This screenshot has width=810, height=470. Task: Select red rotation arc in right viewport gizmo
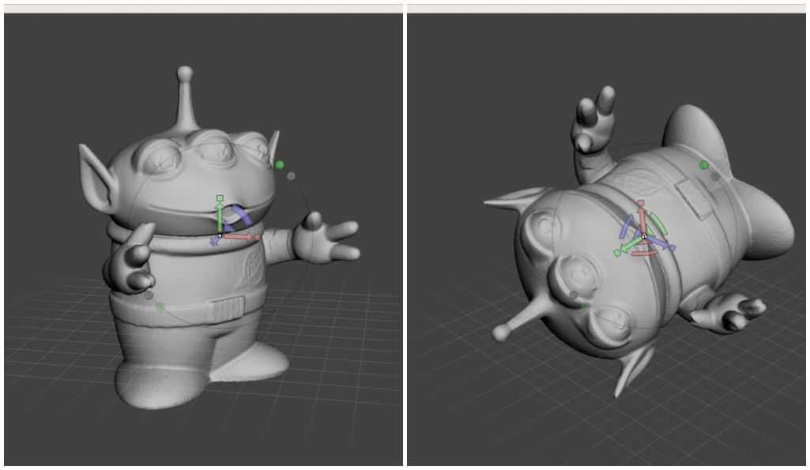tap(644, 253)
